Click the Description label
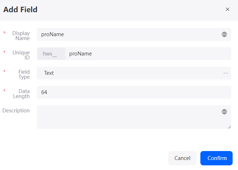The height and width of the screenshot is (170, 238). tap(16, 111)
